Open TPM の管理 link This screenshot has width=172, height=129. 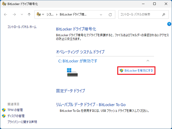pos(15,110)
